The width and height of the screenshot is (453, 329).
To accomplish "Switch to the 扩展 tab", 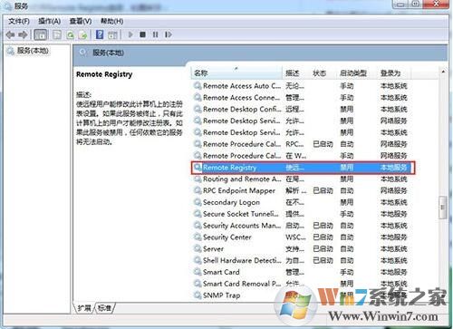I will point(84,308).
